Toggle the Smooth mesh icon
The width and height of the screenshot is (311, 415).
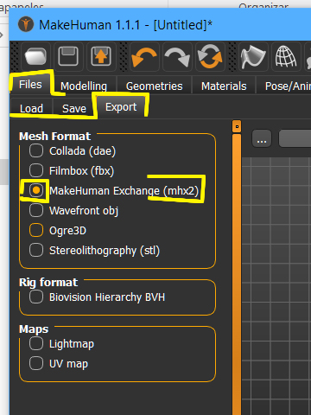[x=253, y=56]
